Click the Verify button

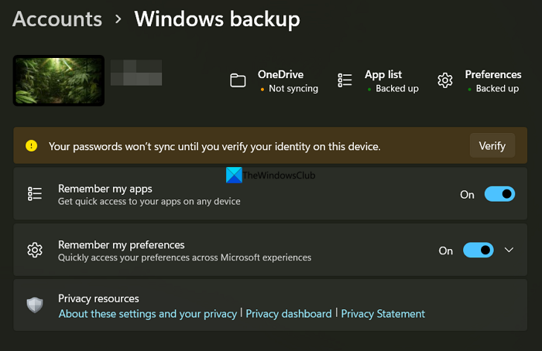coord(492,145)
